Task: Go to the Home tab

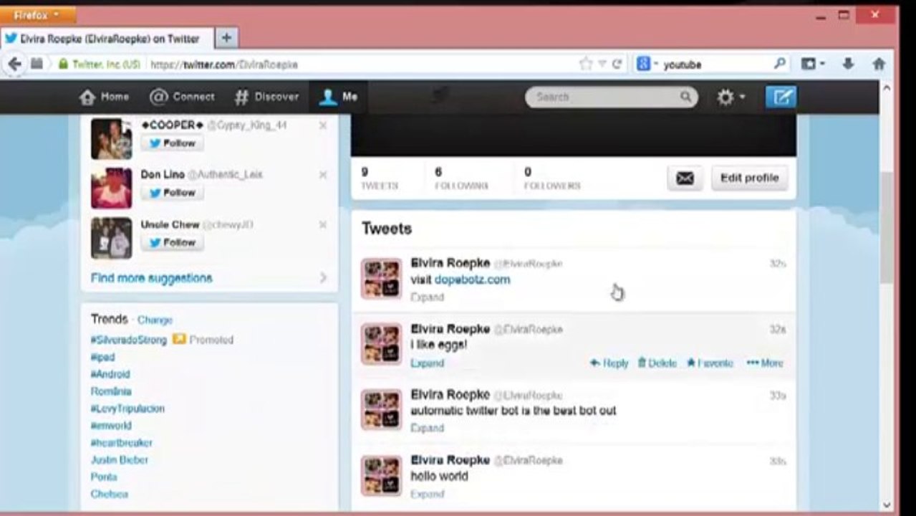Action: (104, 97)
